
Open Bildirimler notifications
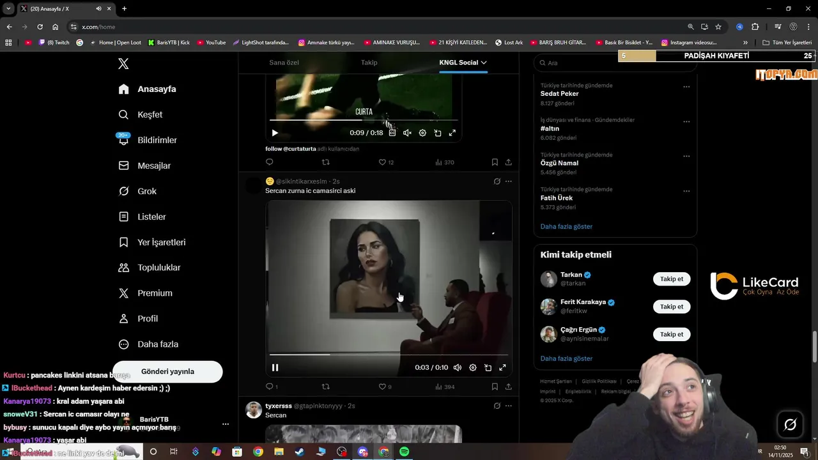148,140
